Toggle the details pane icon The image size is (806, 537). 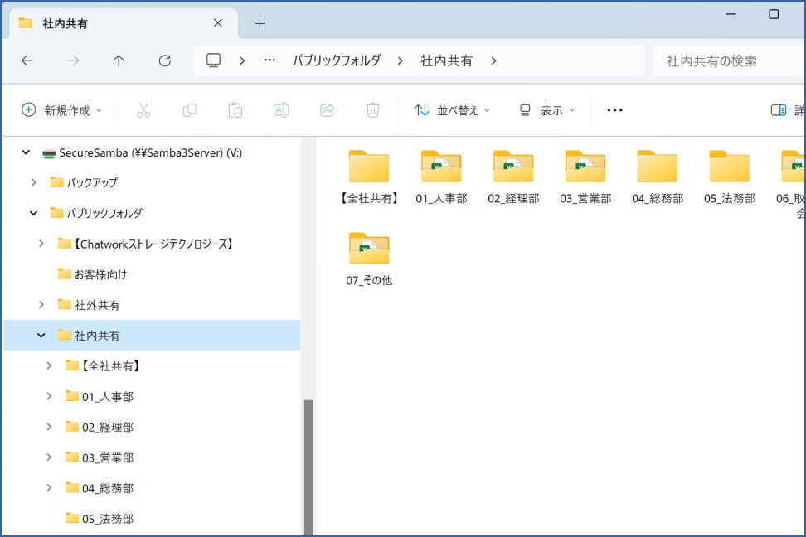779,110
